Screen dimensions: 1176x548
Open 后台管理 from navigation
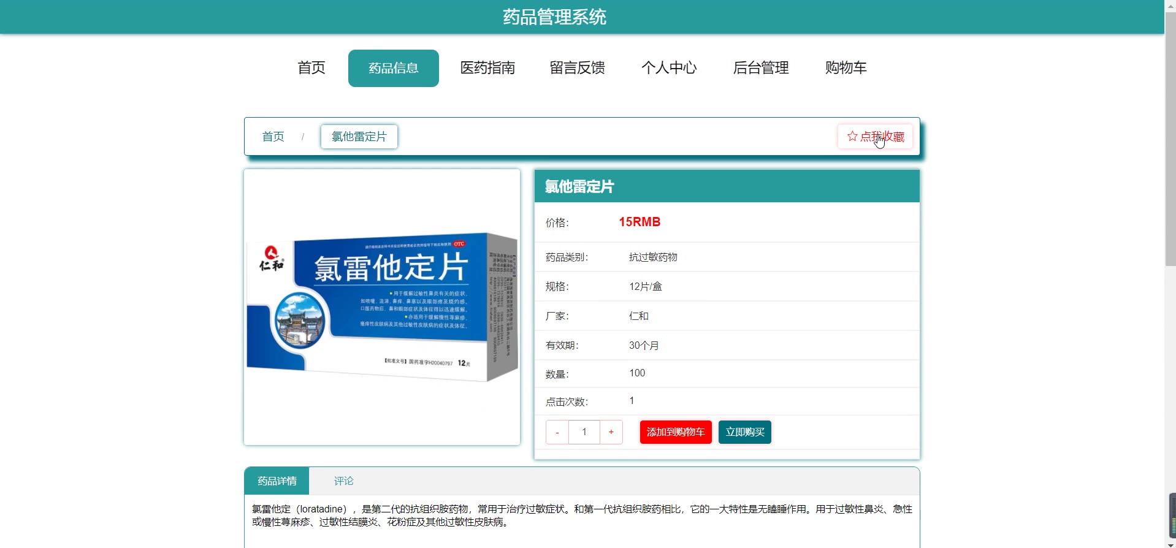coord(761,68)
